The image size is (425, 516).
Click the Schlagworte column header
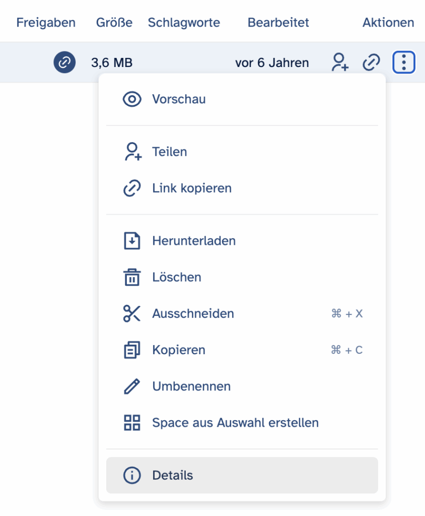pyautogui.click(x=184, y=22)
